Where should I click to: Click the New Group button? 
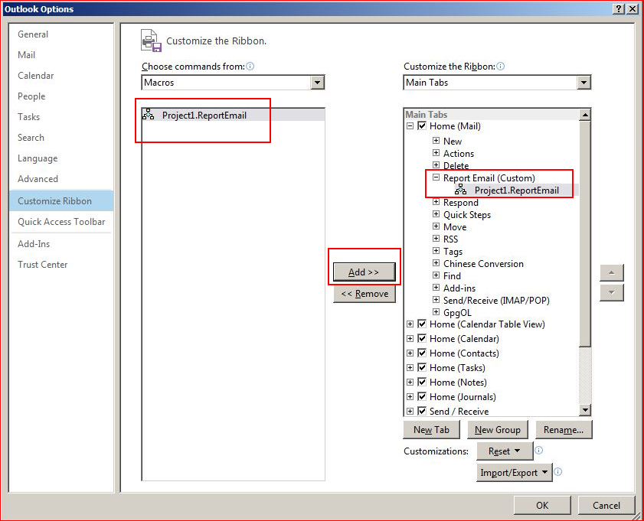point(498,429)
